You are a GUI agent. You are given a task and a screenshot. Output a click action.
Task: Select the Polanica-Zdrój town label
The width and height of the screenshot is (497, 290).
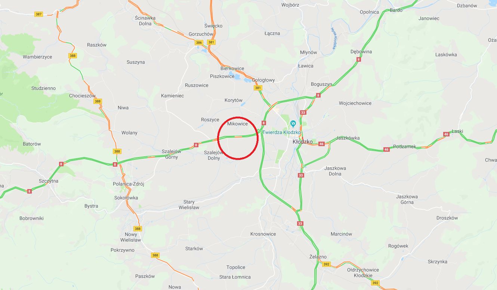pos(129,184)
